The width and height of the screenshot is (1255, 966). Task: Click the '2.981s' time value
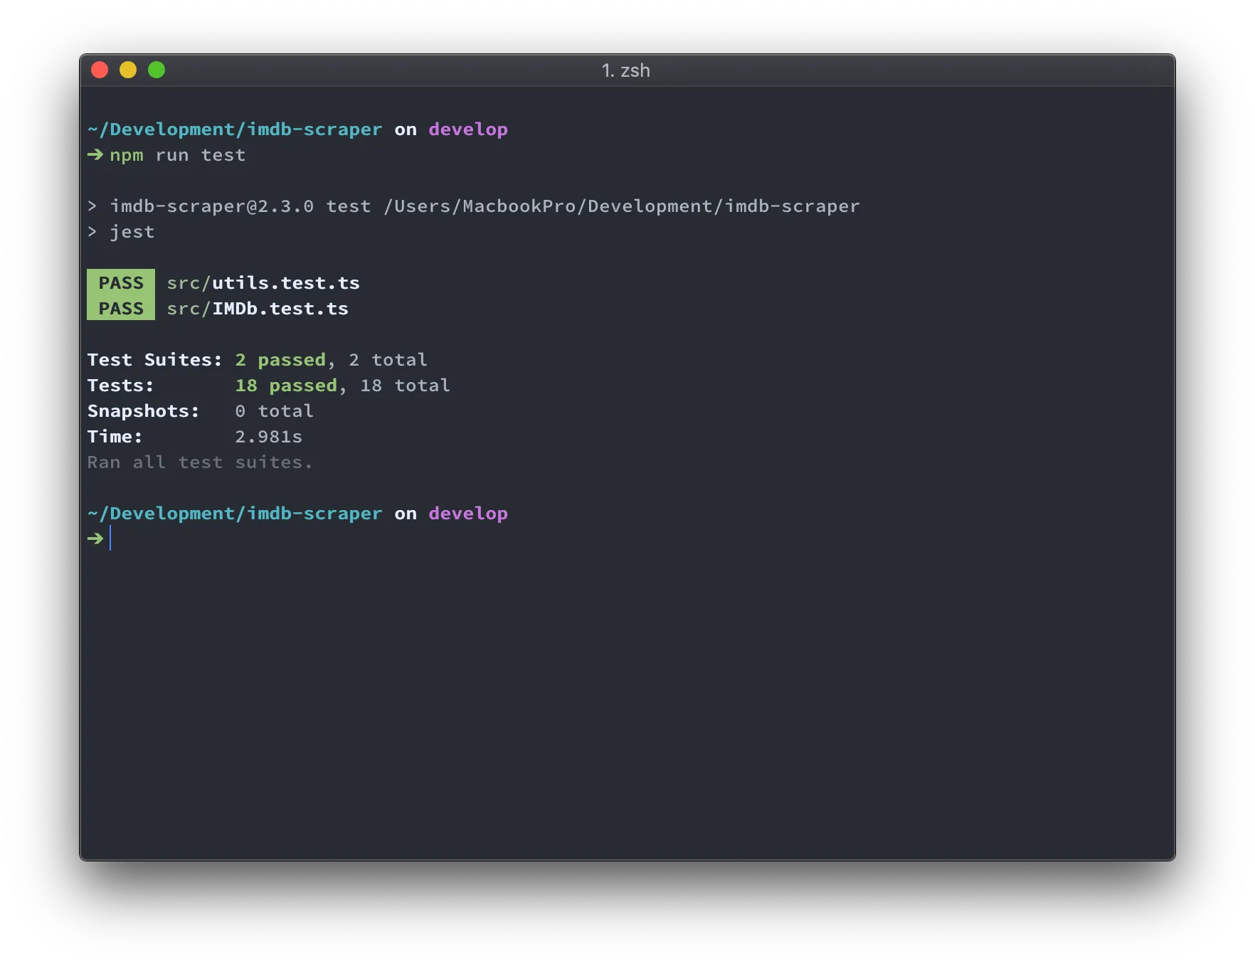pos(269,437)
